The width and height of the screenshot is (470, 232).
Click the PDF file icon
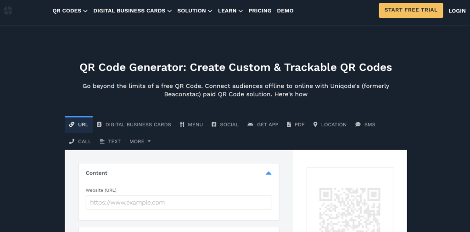(289, 124)
